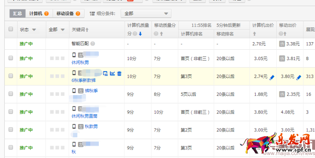Image resolution: width=315 pixels, height=158 pixels.
Task: Click the help icon beside 智能匹配
Action: point(93,43)
